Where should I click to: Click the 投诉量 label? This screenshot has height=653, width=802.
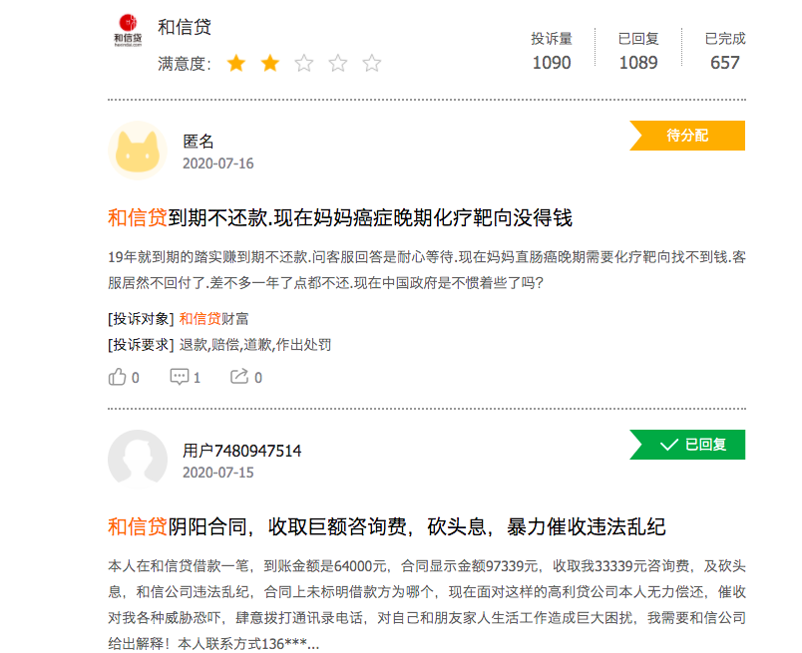[552, 38]
